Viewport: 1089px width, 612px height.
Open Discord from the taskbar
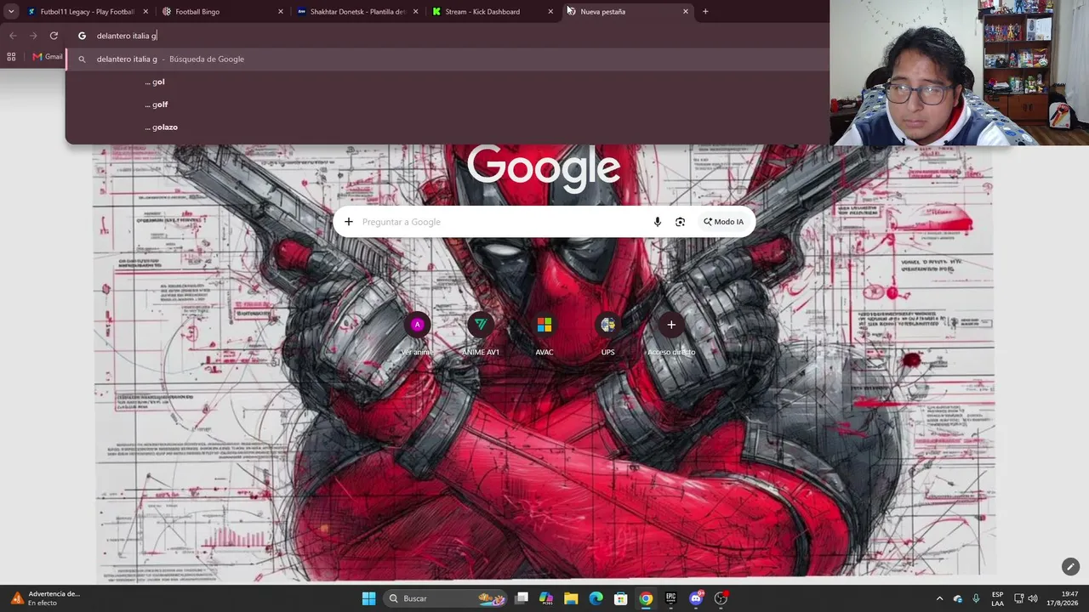point(696,598)
